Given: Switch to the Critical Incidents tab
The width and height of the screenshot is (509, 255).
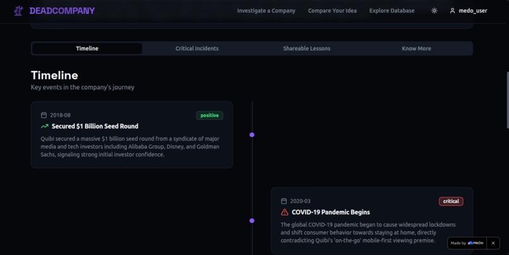Looking at the screenshot, I should click(x=197, y=48).
